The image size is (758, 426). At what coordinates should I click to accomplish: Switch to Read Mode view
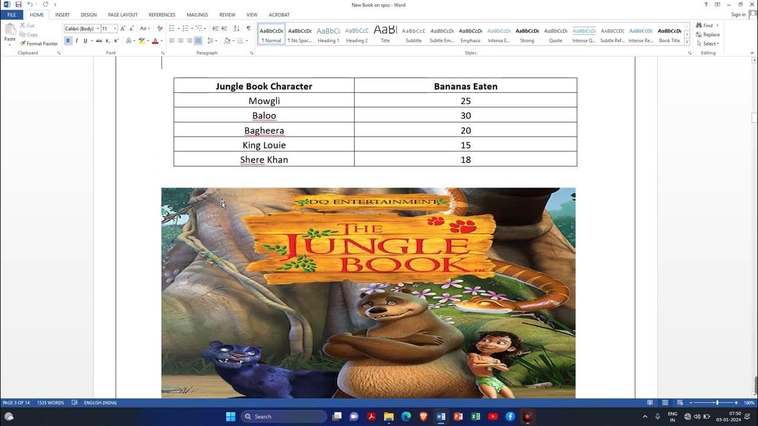coord(651,403)
